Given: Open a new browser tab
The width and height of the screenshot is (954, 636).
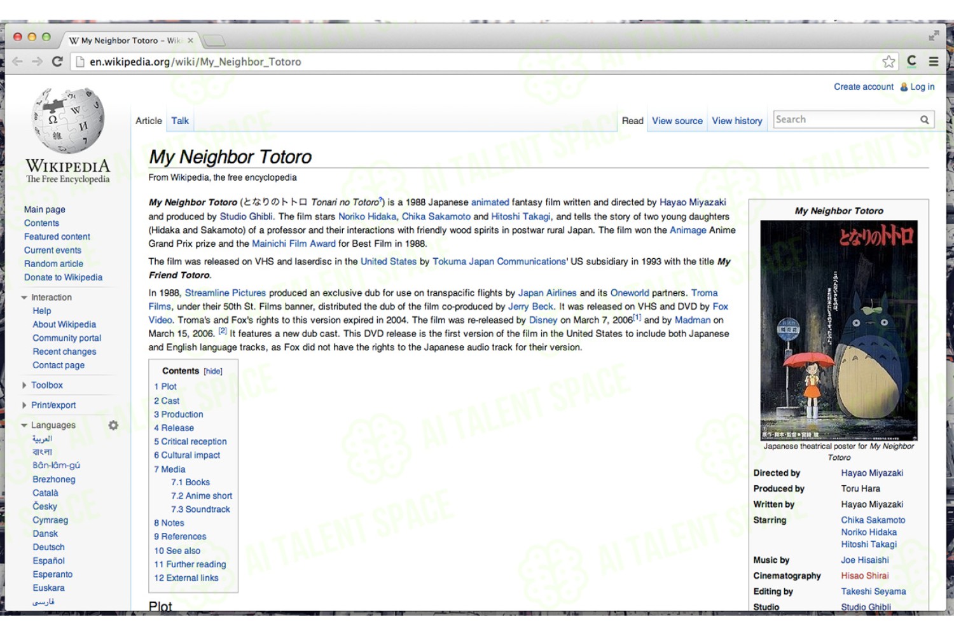Looking at the screenshot, I should 214,41.
